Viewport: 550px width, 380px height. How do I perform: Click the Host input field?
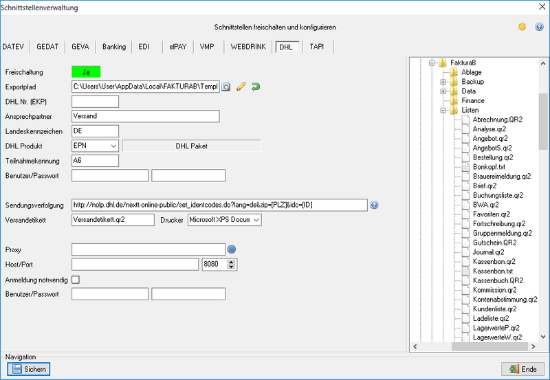135,265
